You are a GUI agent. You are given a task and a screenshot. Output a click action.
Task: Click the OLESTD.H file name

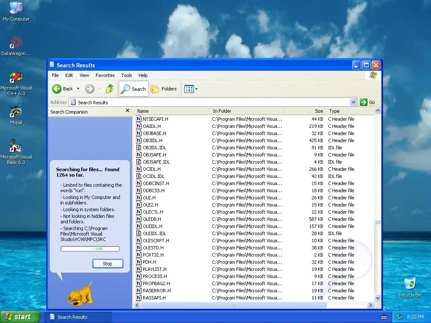click(x=153, y=247)
